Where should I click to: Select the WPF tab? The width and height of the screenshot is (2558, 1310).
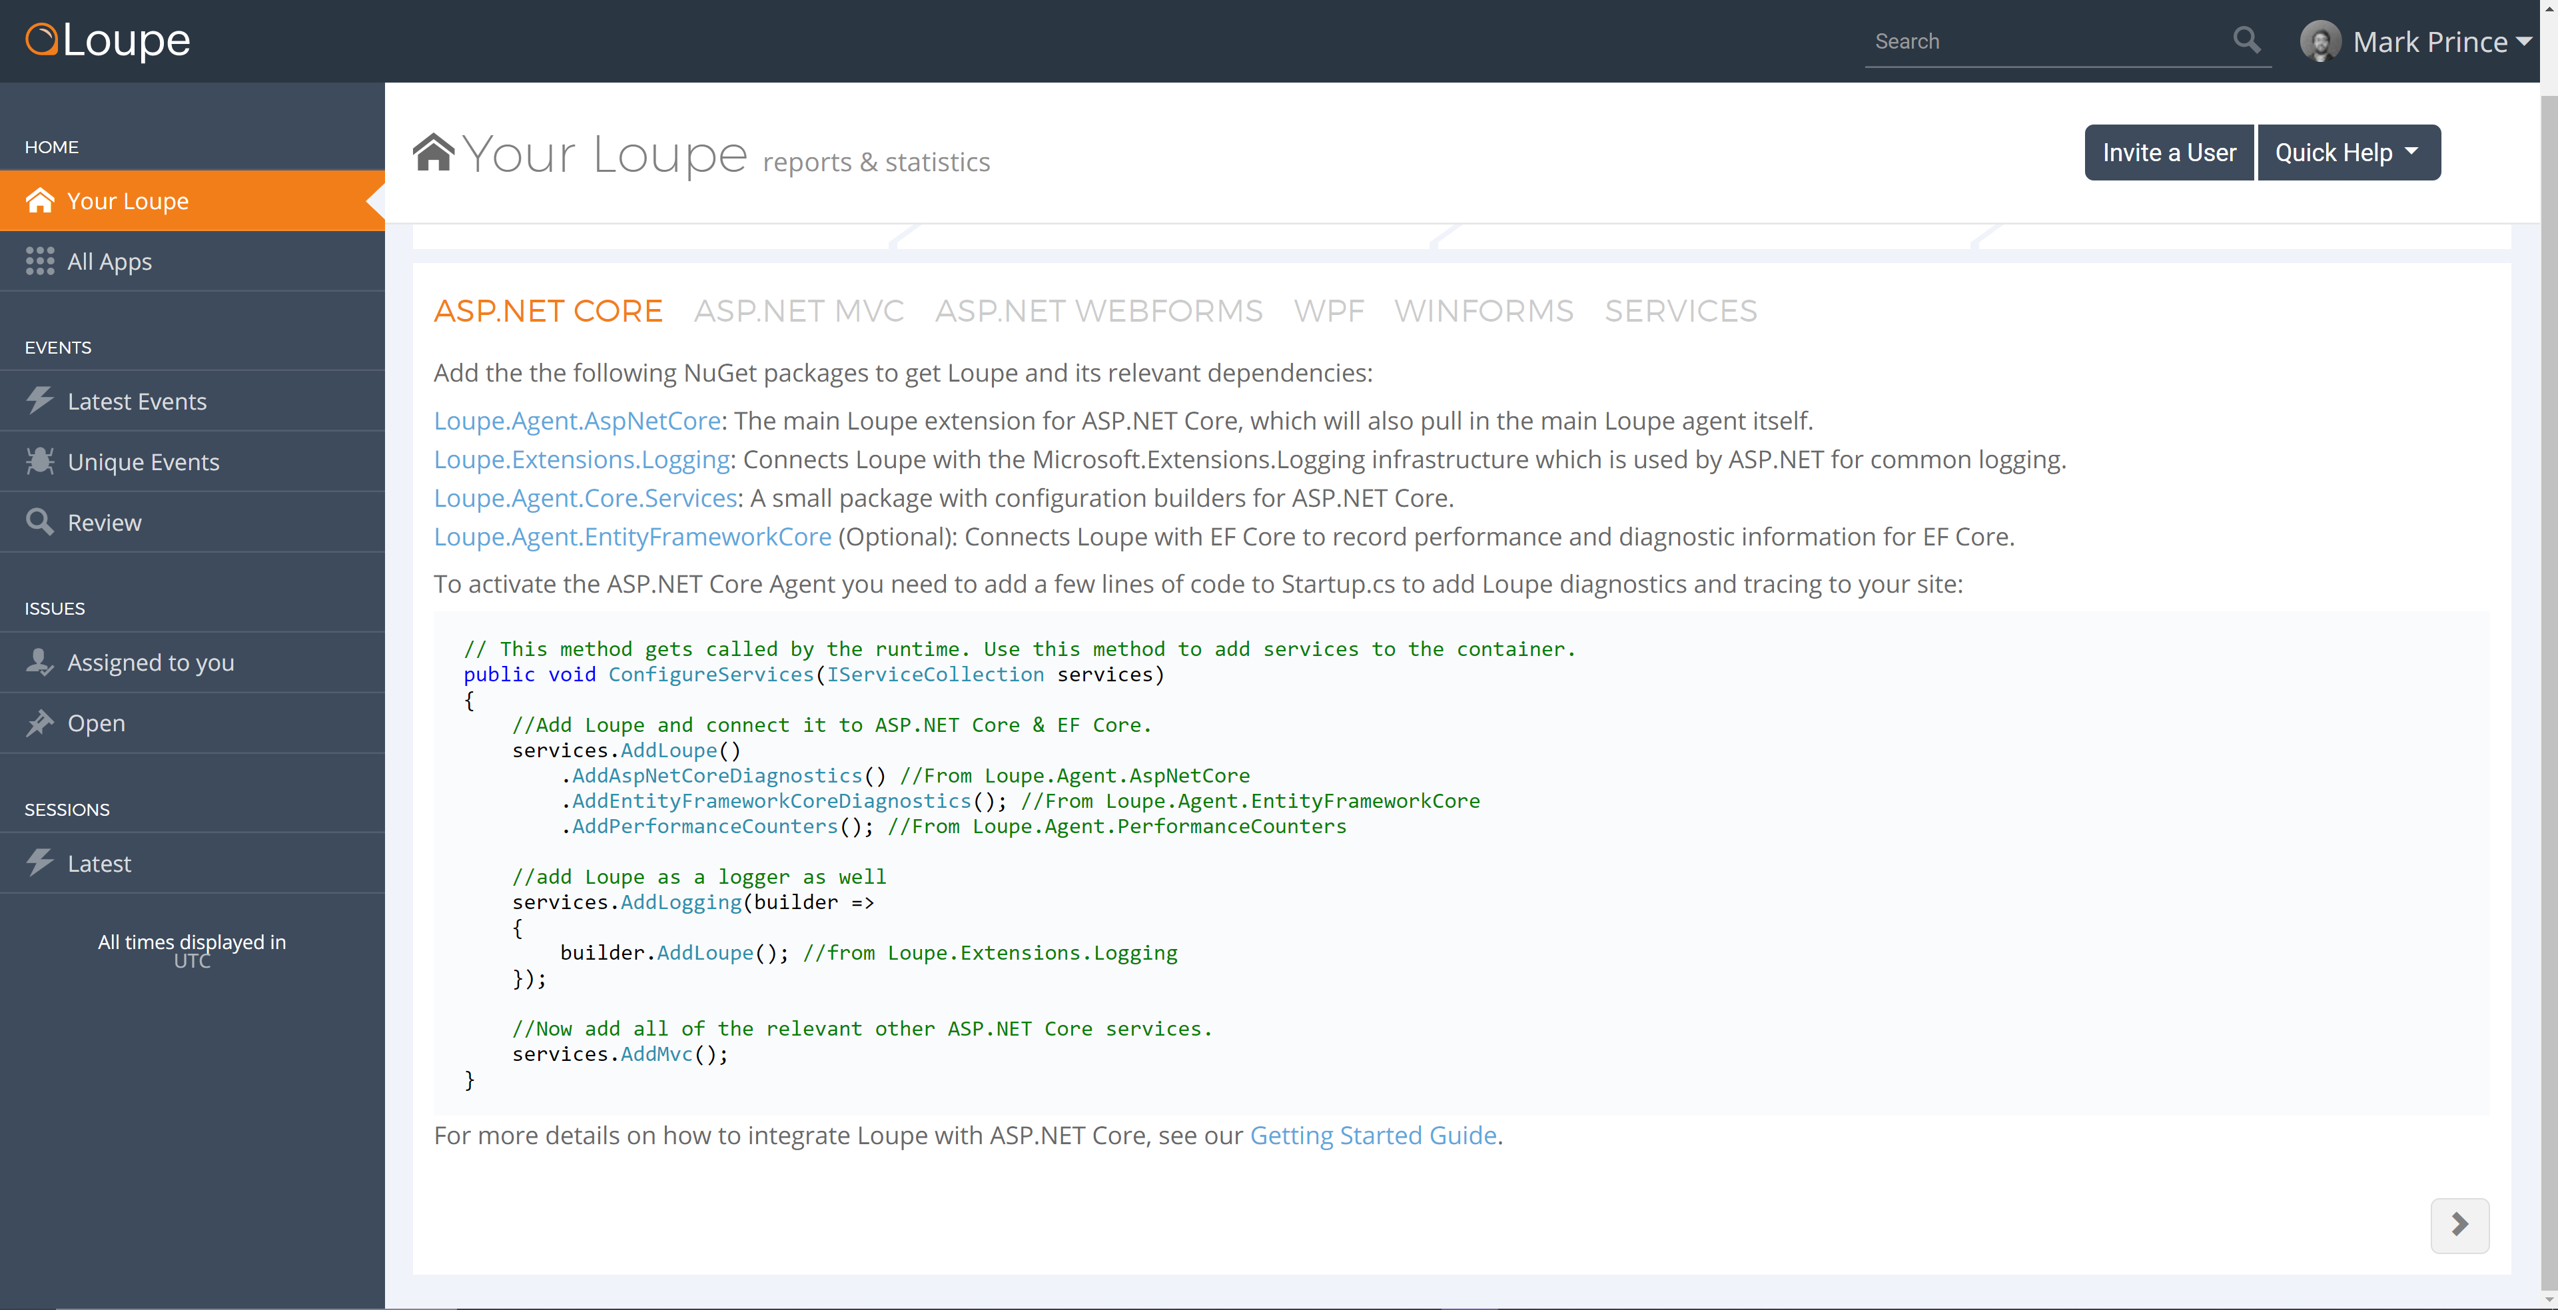[1328, 311]
